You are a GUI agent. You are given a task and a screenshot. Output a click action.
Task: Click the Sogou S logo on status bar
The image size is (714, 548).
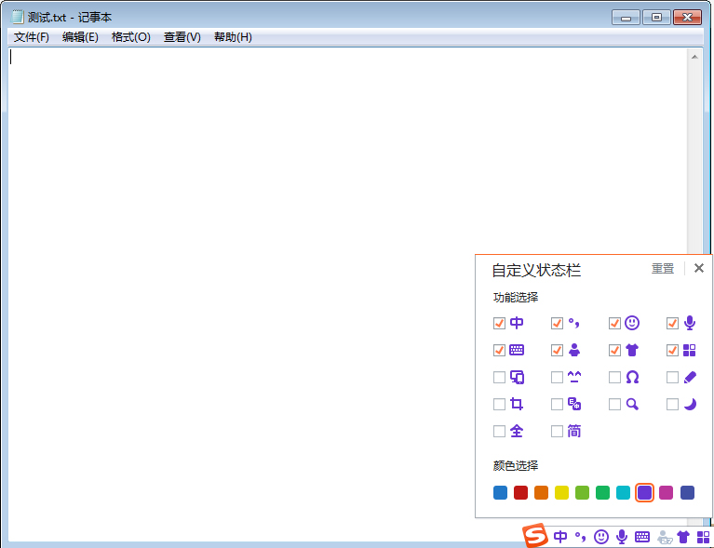[x=534, y=536]
